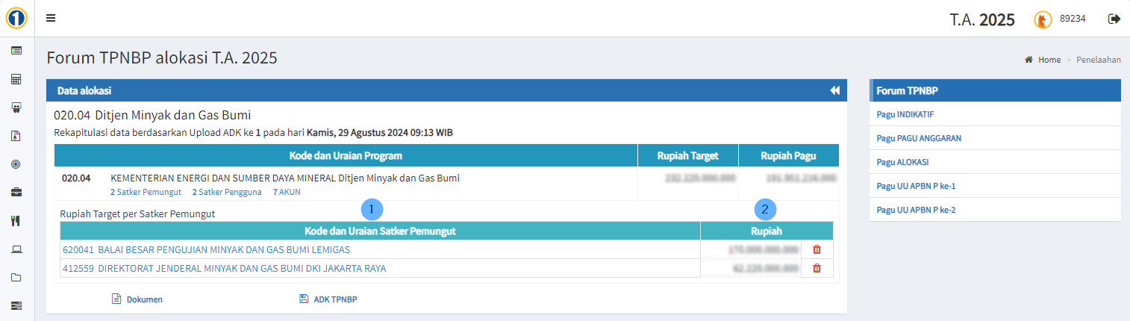
Task: Open the folder icon in sidebar
Action: pos(16,277)
